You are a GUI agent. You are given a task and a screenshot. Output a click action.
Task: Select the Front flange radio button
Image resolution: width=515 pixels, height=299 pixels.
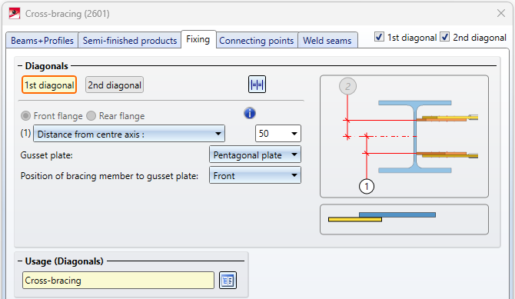coord(25,116)
